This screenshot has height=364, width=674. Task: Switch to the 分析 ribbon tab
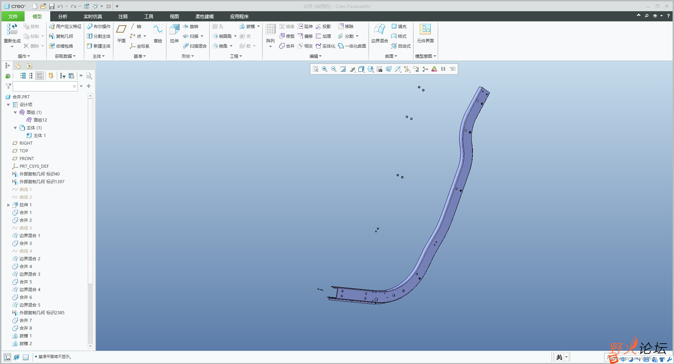click(62, 16)
